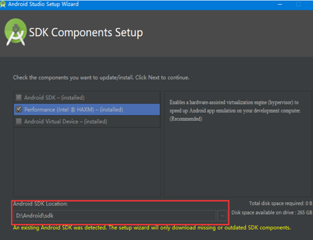Click the yellow existing SDK detected warning
313x240 pixels.
[x=152, y=228]
